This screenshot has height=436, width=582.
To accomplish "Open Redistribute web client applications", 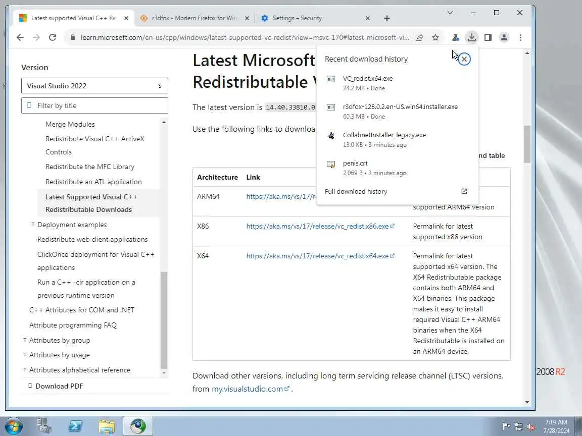I will pos(92,240).
